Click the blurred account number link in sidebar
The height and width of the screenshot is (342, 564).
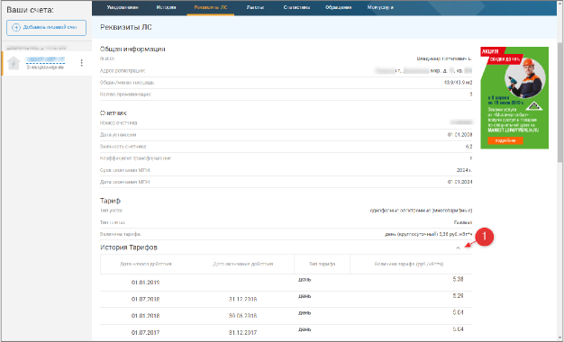45,59
